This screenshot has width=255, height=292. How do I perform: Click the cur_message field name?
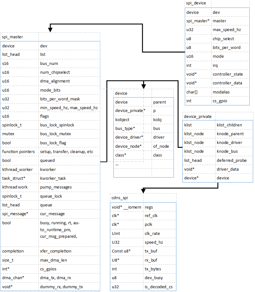coord(52,214)
